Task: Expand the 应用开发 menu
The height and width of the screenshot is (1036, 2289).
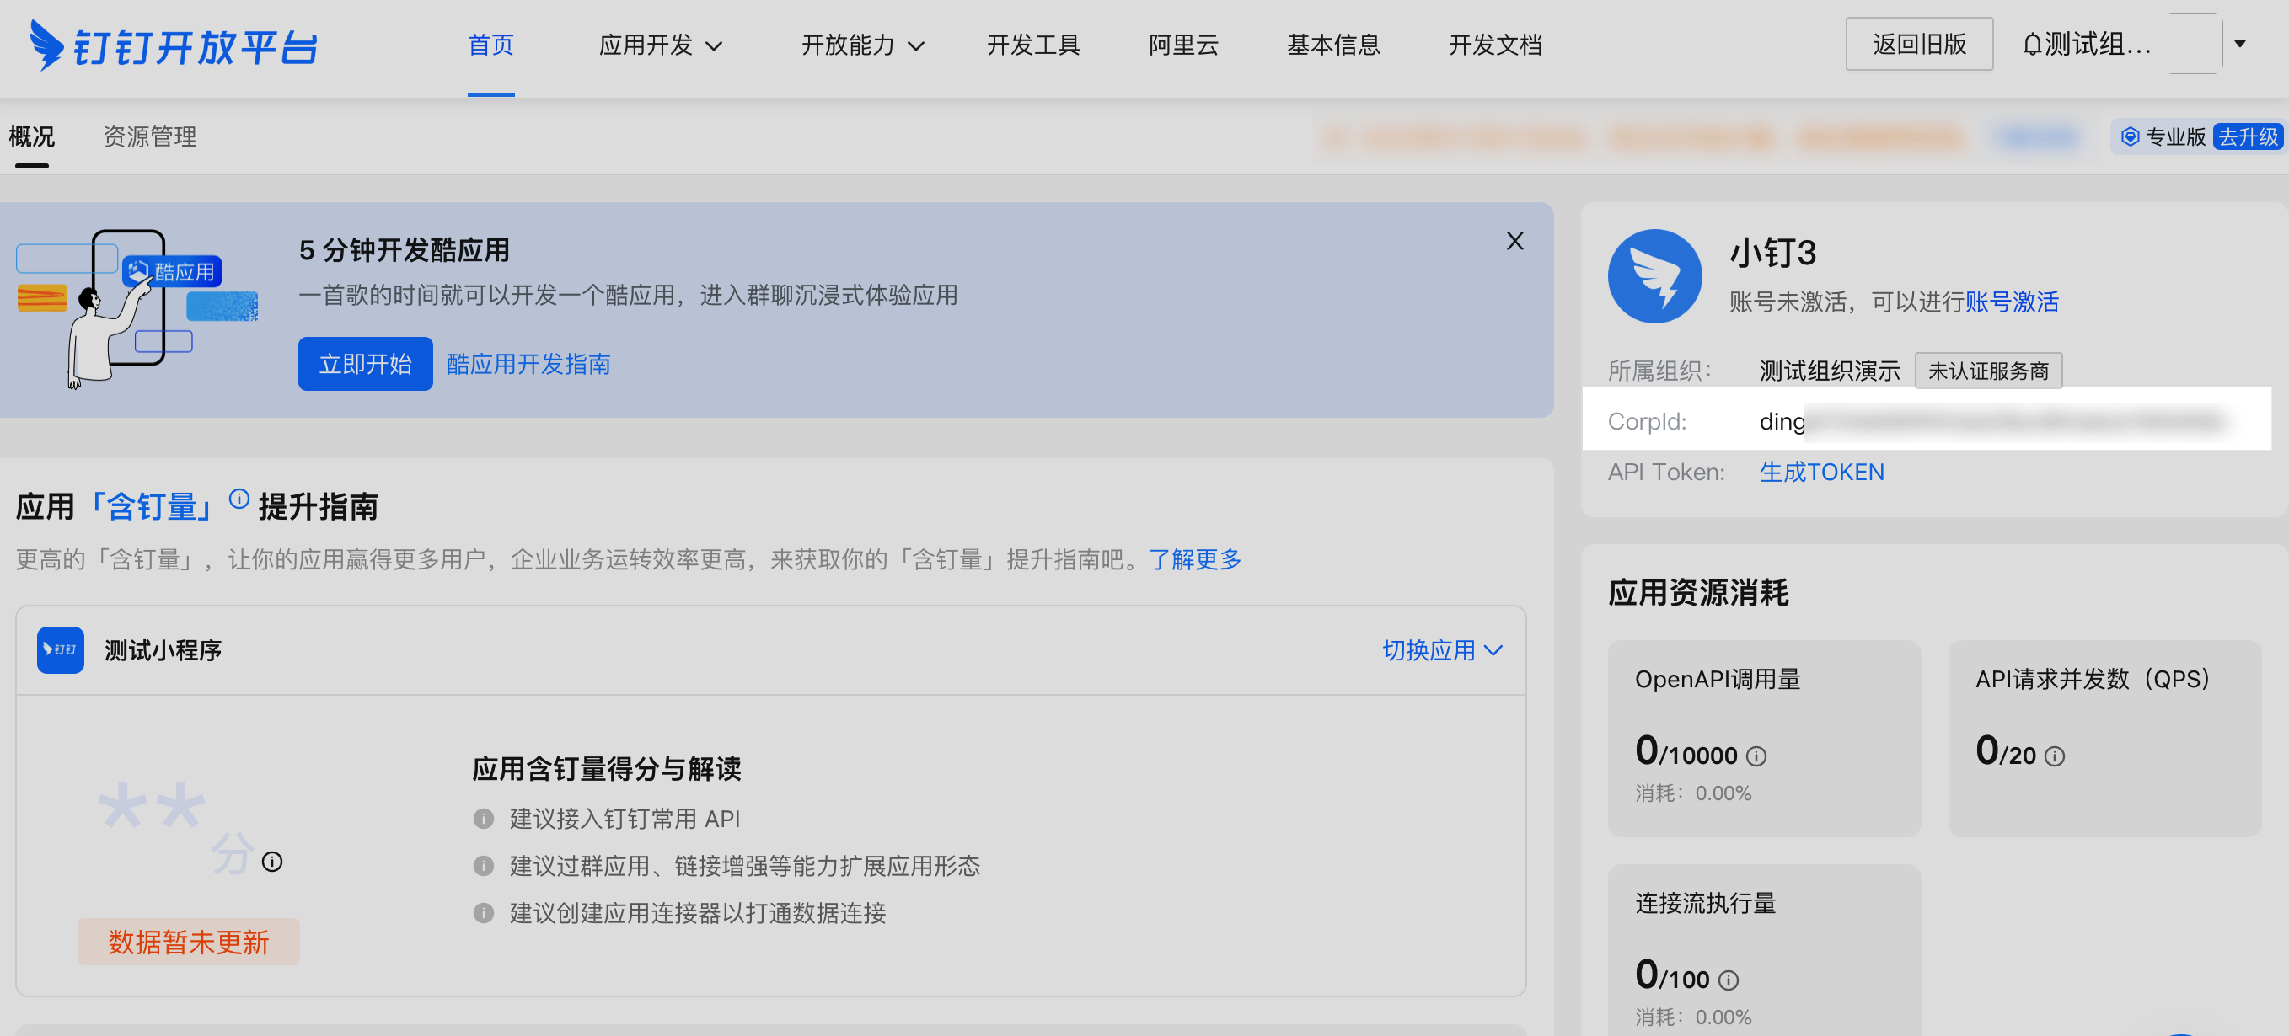Action: point(660,45)
